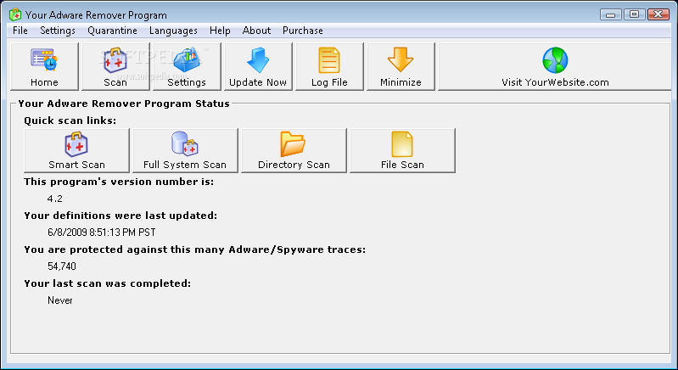The height and width of the screenshot is (370, 678).
Task: Click the 'Quick scan links:' label
Action: coord(70,121)
